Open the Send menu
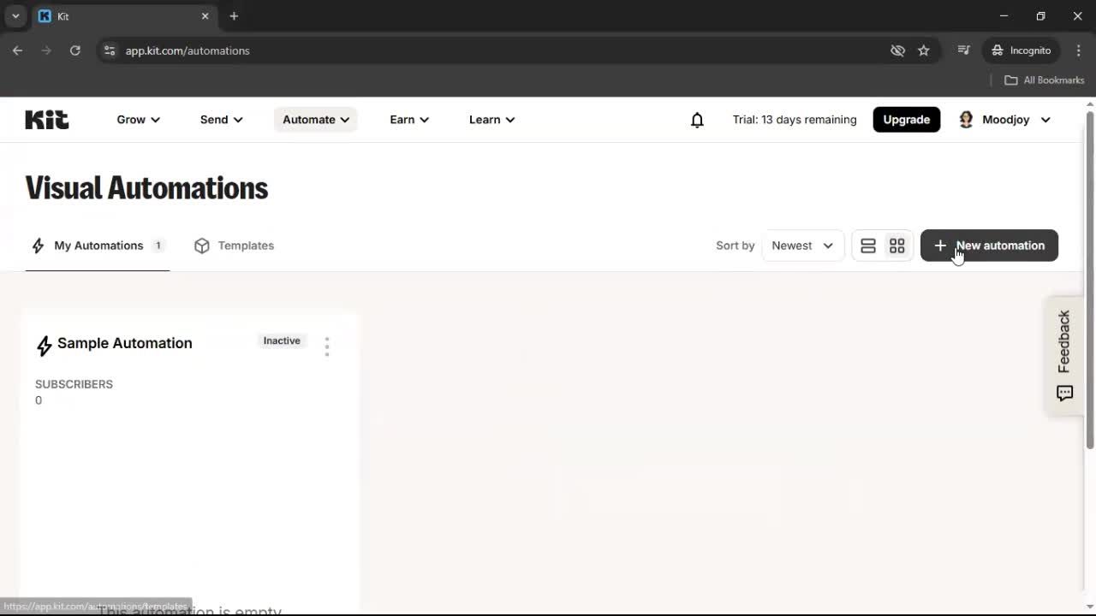Viewport: 1096px width, 616px height. (220, 120)
